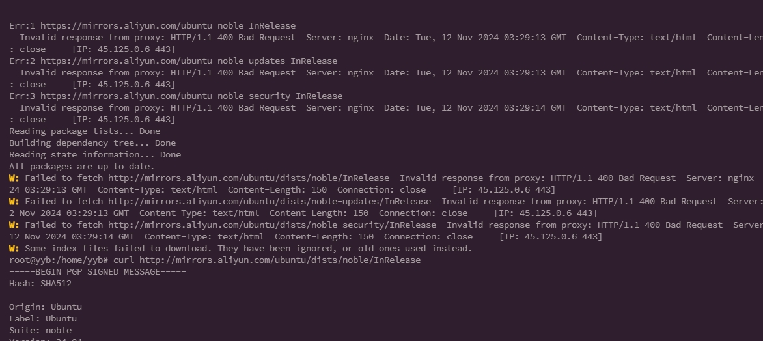Click the BEGIN PGP SIGNED MESSAGE line
Viewport: 763px width, 341px height.
[97, 272]
